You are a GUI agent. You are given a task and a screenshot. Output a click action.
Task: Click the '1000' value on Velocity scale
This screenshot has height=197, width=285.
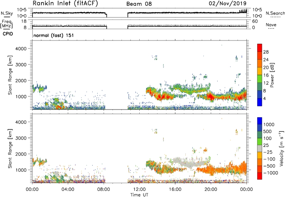[269, 124]
